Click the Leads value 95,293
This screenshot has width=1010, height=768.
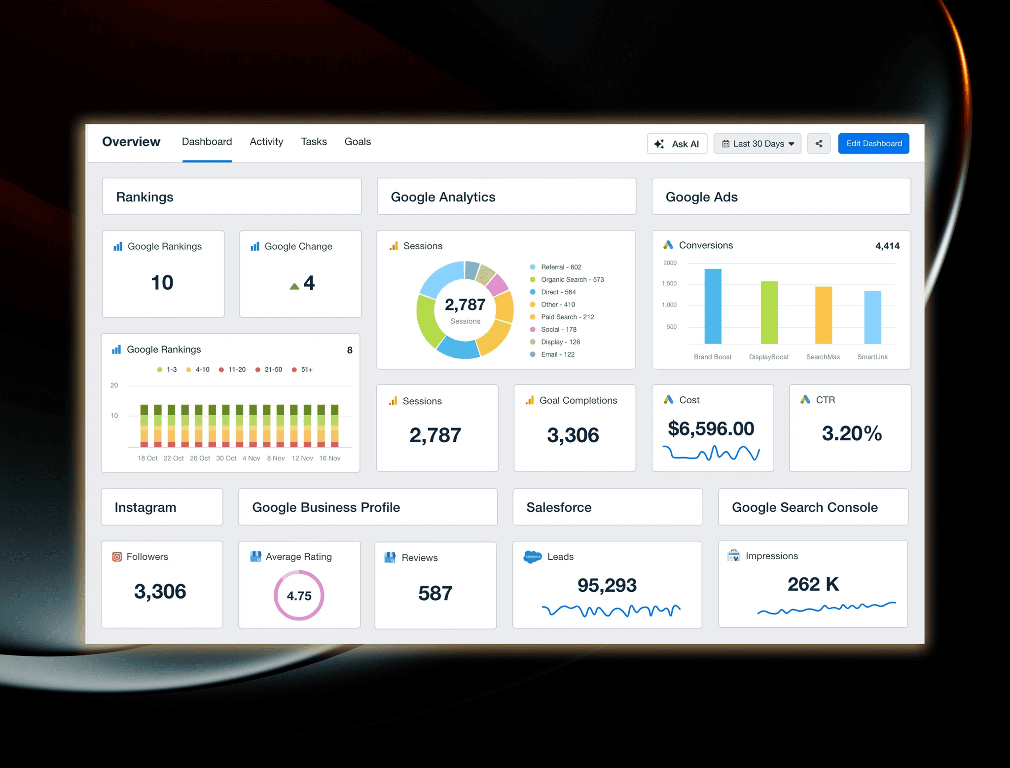pyautogui.click(x=607, y=585)
